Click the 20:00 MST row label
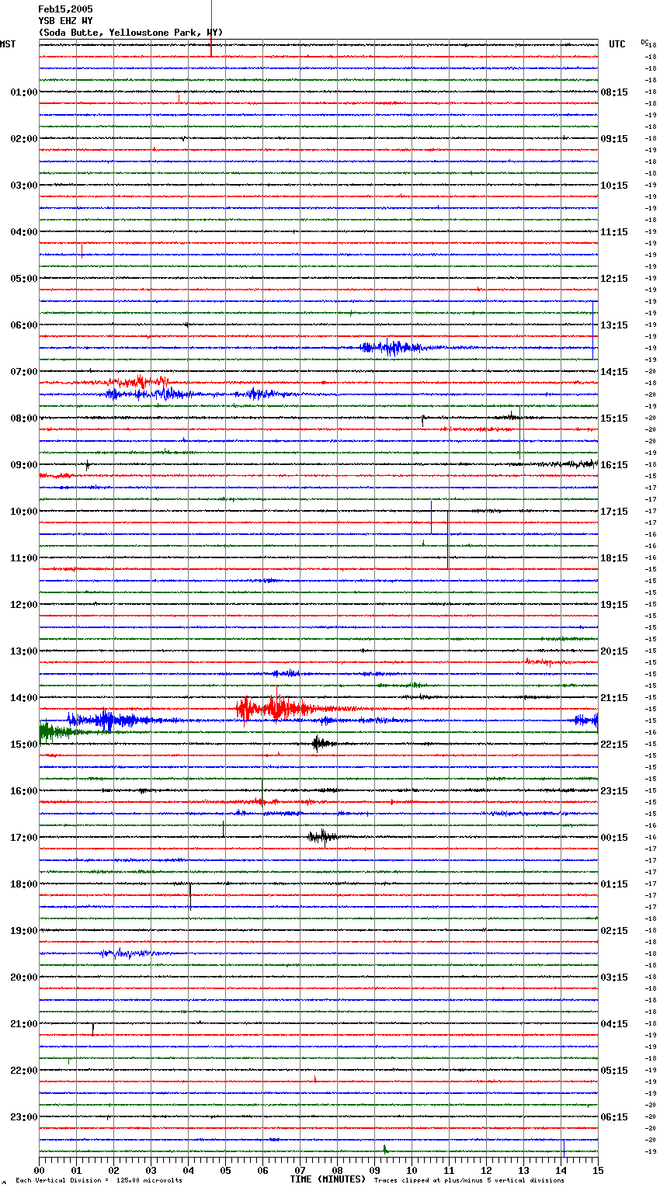The height and width of the screenshot is (1191, 660). coord(24,977)
